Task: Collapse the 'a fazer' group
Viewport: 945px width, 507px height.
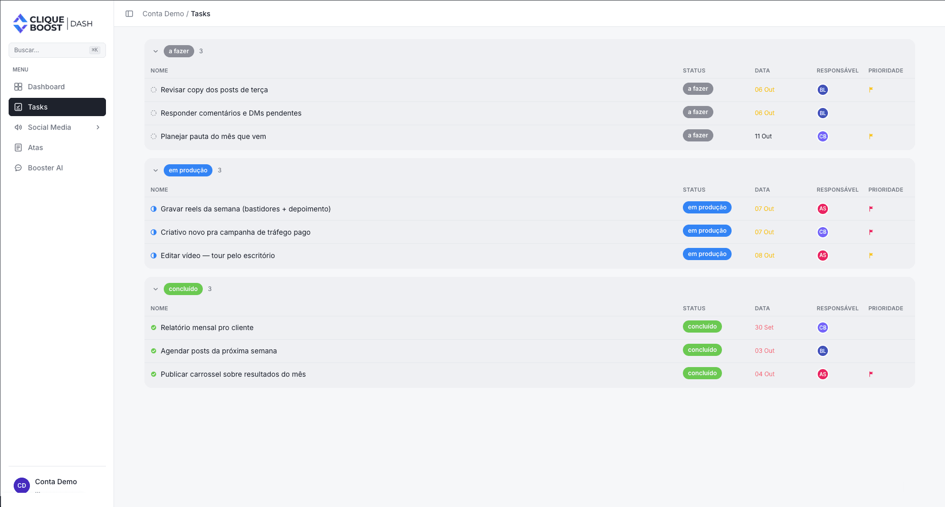Action: coord(156,51)
